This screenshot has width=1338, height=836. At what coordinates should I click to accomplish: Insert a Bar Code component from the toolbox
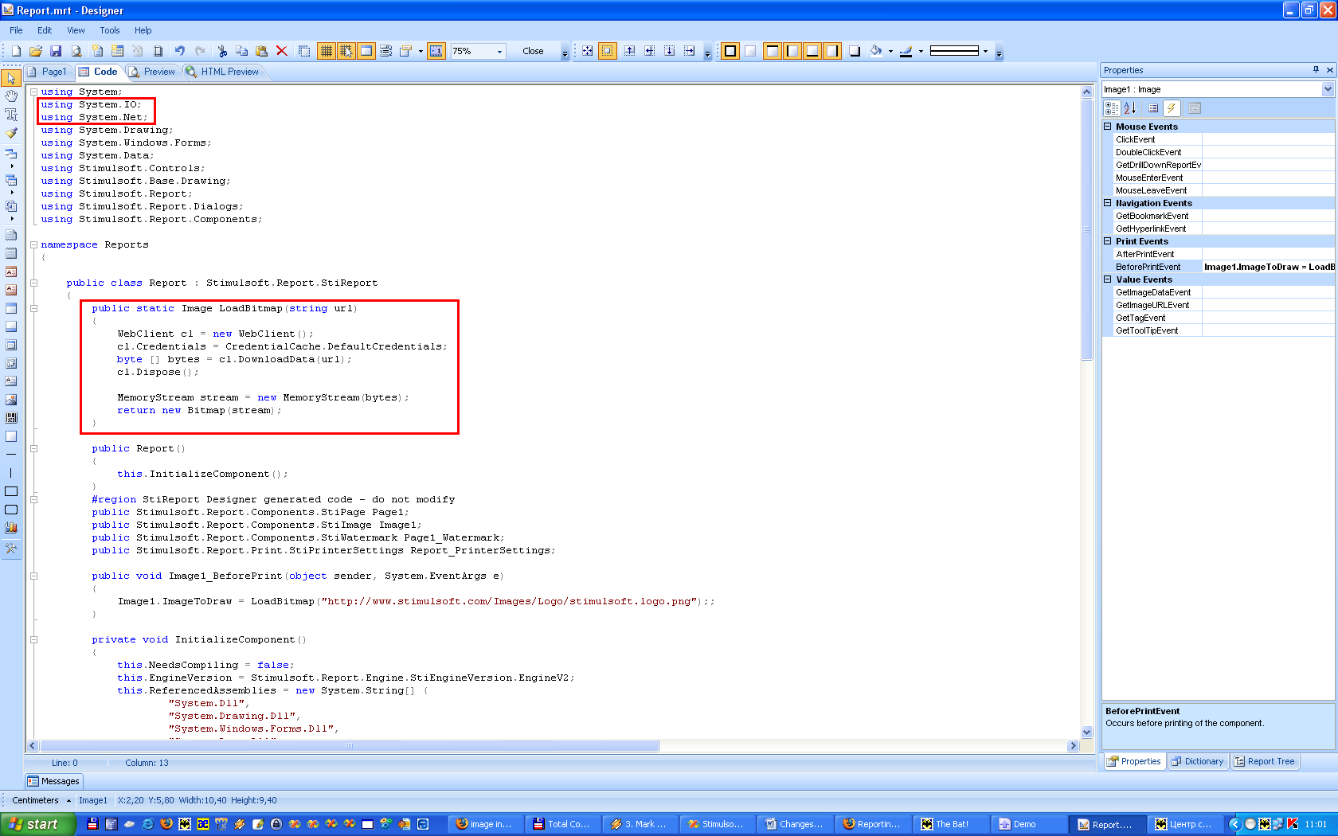click(x=11, y=418)
